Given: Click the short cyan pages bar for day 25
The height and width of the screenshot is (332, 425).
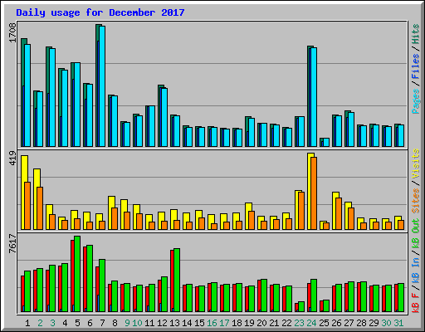Looking at the screenshot, I should [x=326, y=142].
